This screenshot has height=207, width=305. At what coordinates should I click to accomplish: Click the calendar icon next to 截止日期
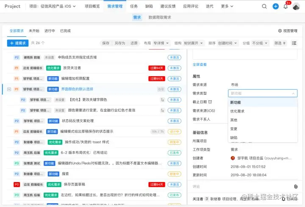(x=210, y=102)
